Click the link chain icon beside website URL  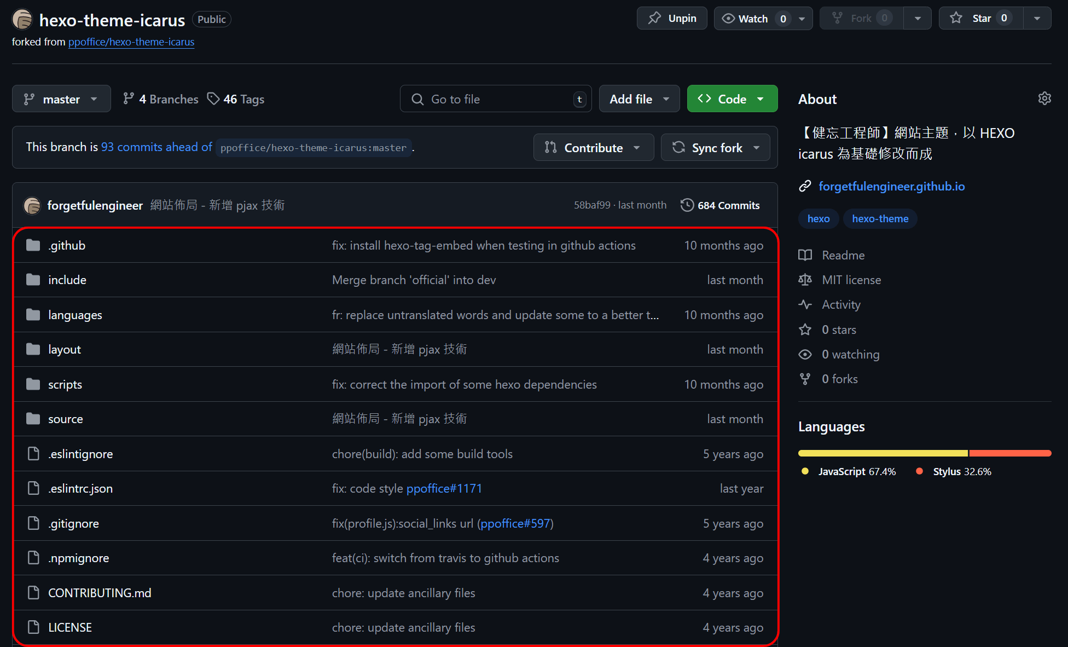805,187
